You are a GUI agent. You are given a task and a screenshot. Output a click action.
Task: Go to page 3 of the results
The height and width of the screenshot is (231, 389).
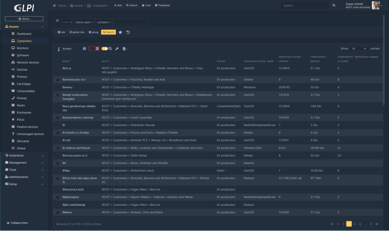(354, 224)
